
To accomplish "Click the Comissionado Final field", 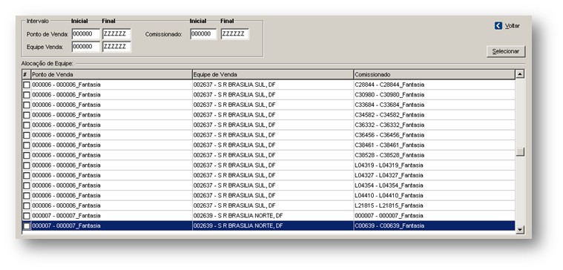I will (234, 34).
